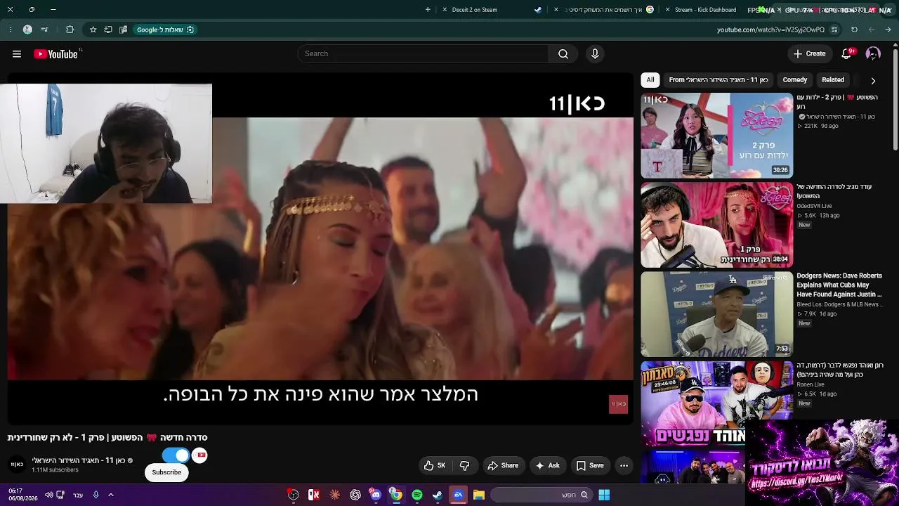This screenshot has width=899, height=506.
Task: Open the Create menu on YouTube
Action: [809, 54]
